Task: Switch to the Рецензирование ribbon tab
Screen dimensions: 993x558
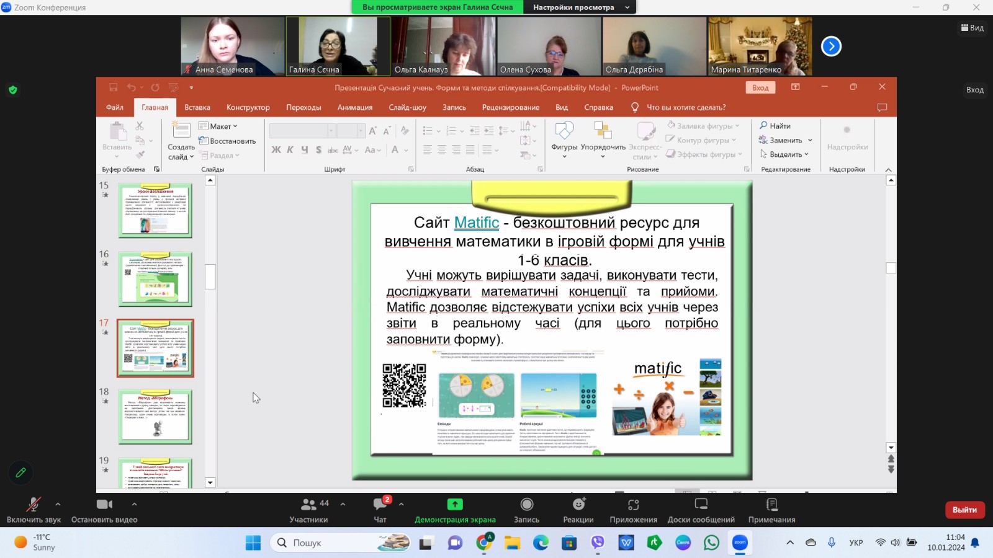Action: 511,107
